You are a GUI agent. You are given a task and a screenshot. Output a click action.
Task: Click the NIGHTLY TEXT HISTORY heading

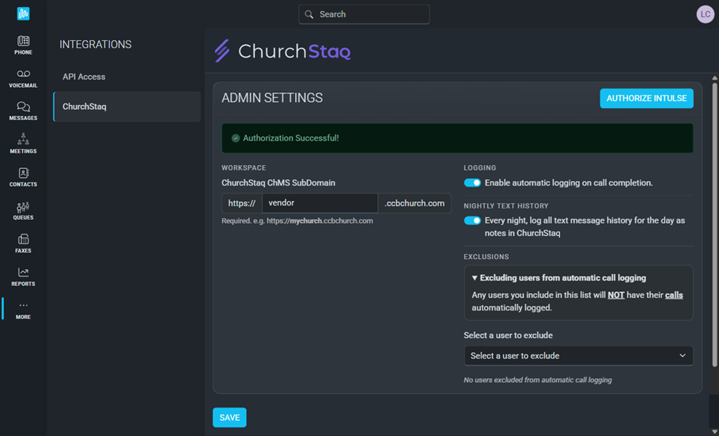pos(505,206)
